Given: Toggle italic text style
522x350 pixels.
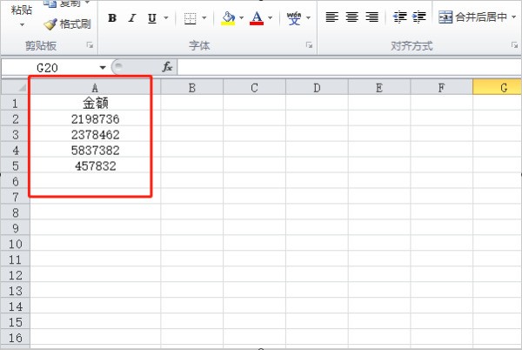Looking at the screenshot, I should 133,17.
